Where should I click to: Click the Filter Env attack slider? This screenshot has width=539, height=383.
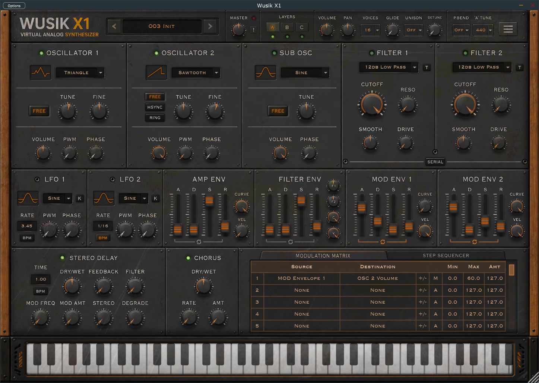point(270,230)
